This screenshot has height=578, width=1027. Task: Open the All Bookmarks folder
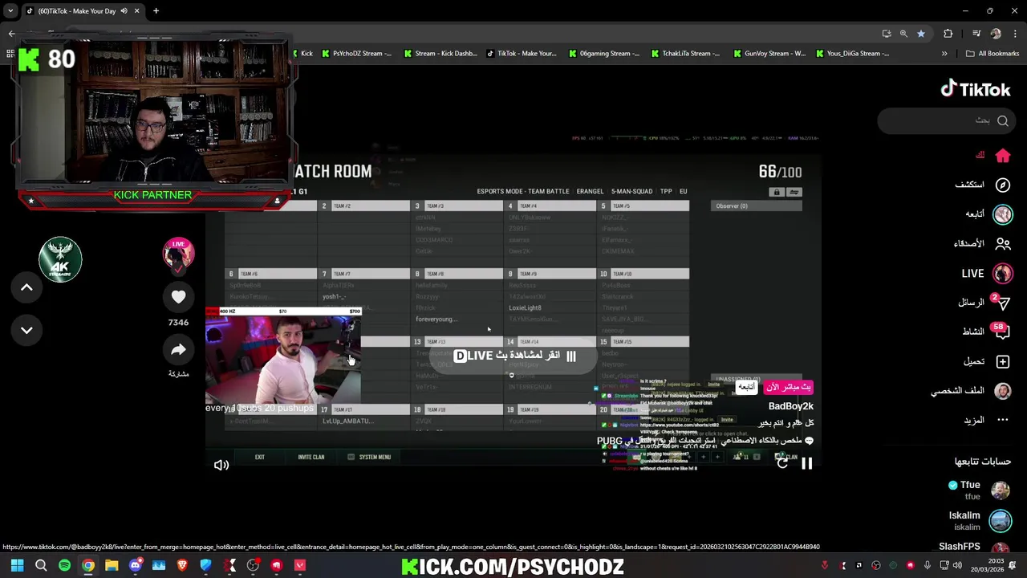point(992,54)
